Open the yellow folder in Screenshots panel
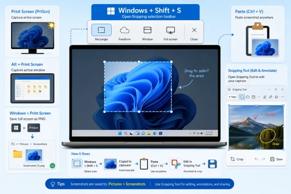The height and width of the screenshot is (194, 291). pos(18,154)
